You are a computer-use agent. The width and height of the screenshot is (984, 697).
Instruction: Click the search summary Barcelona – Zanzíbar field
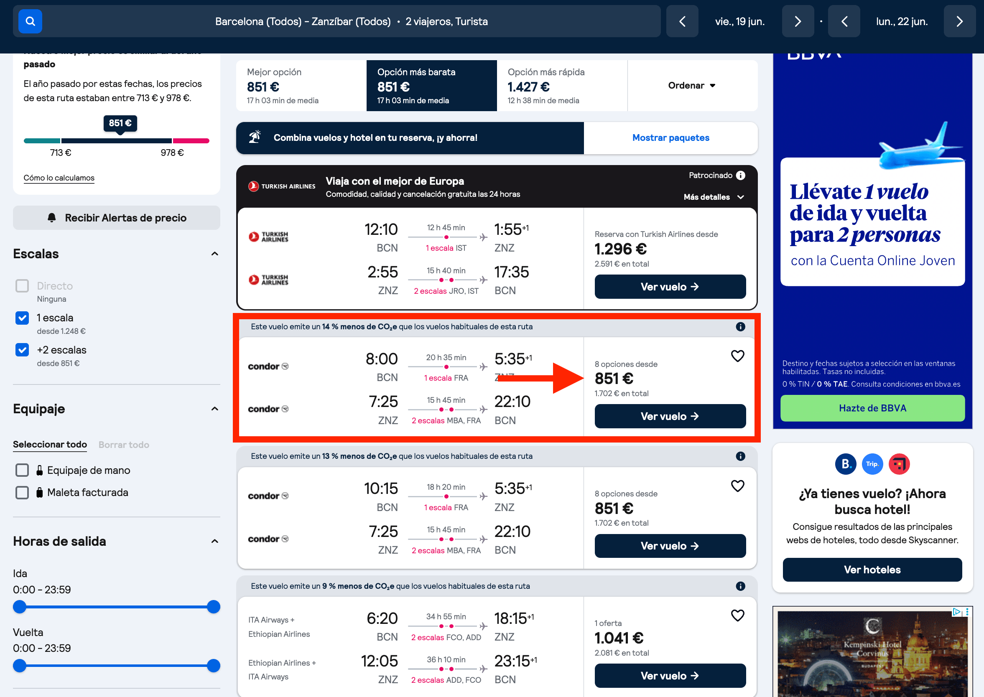[x=351, y=21]
